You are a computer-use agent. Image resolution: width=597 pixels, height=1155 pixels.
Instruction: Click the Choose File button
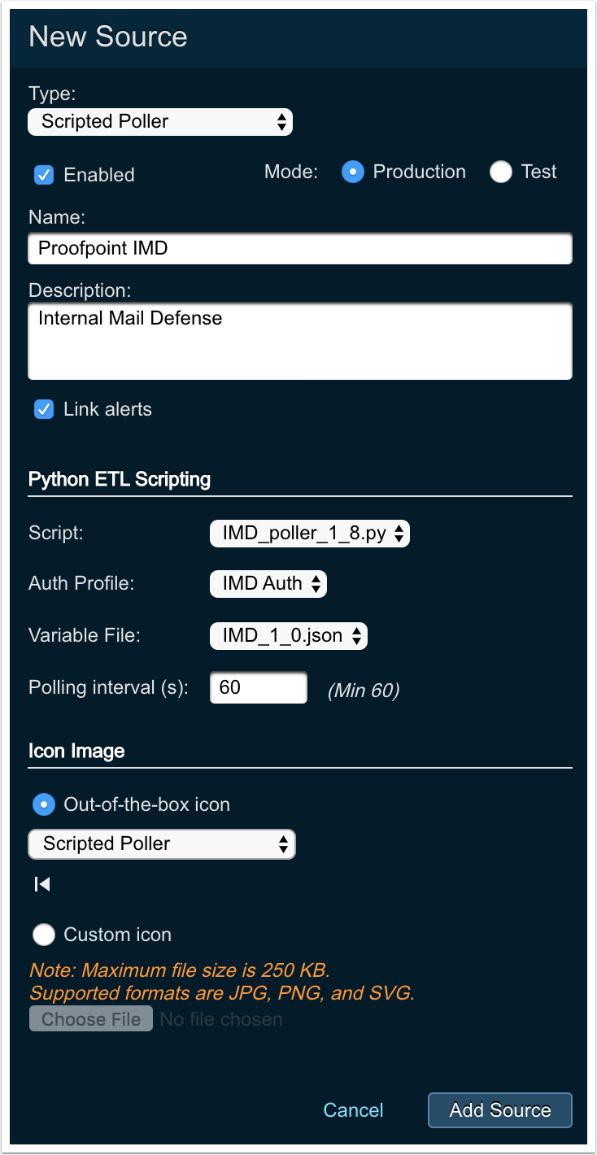(x=91, y=1019)
